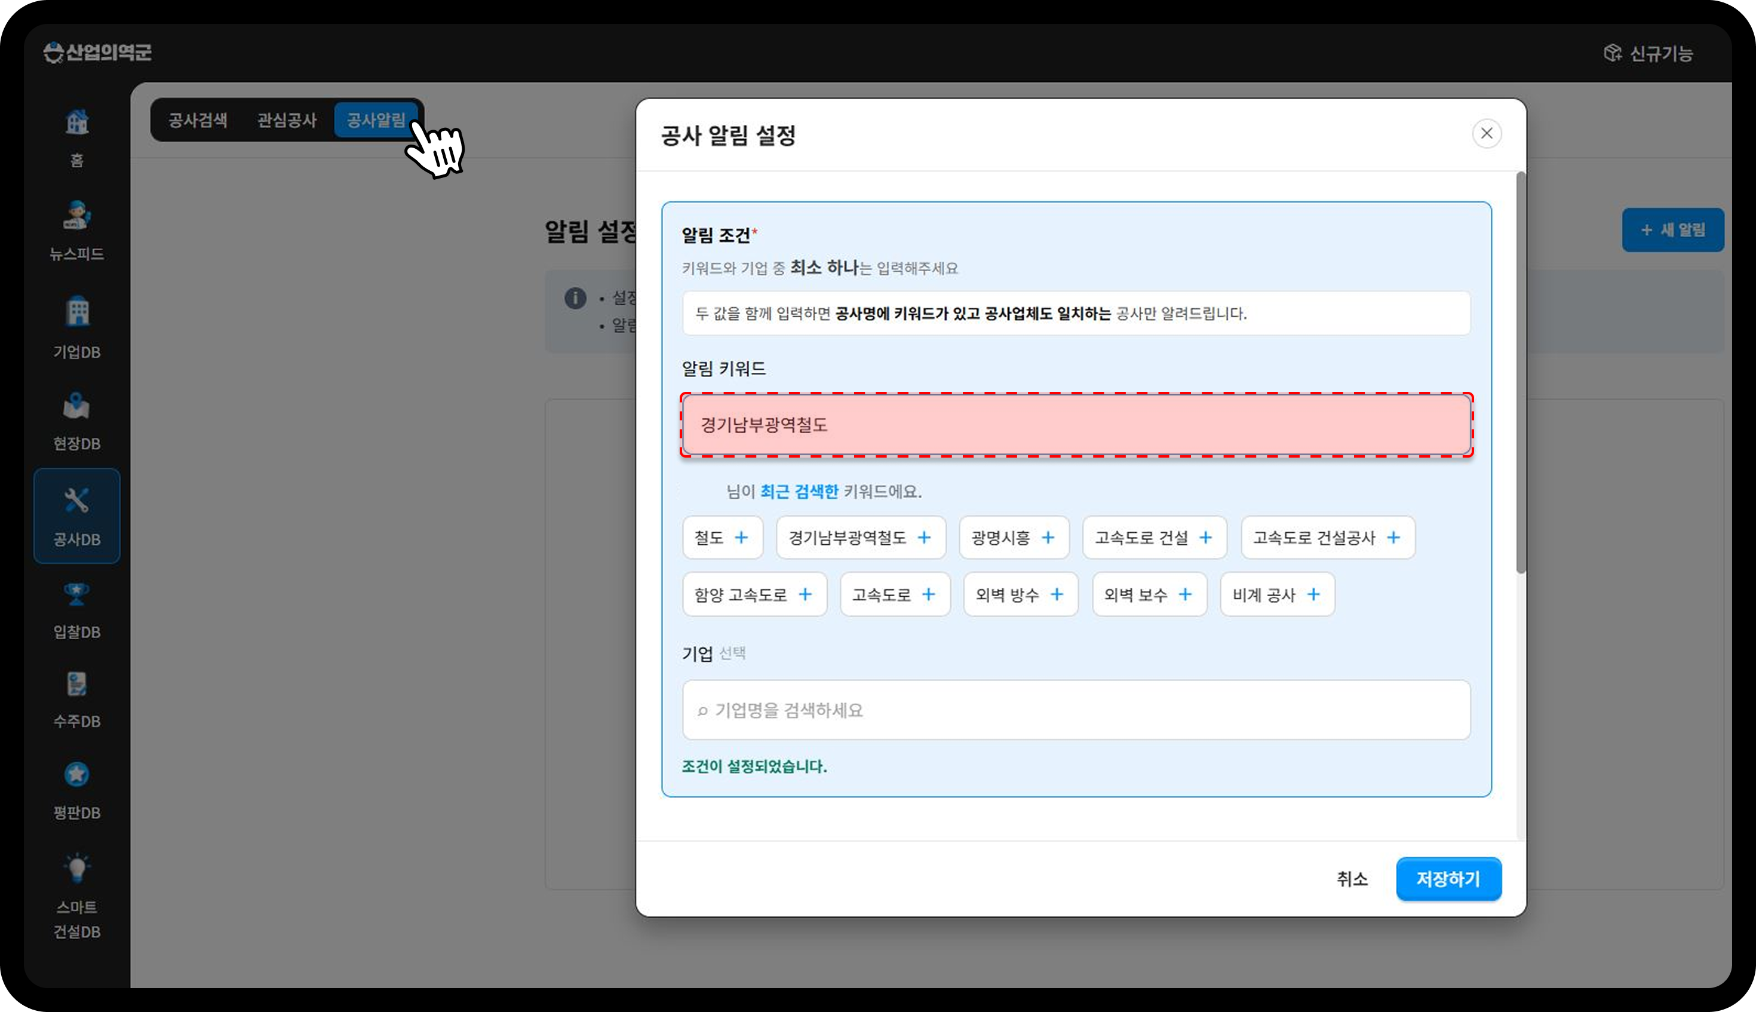Click the 저장하기 save button
The width and height of the screenshot is (1756, 1012).
[1449, 879]
